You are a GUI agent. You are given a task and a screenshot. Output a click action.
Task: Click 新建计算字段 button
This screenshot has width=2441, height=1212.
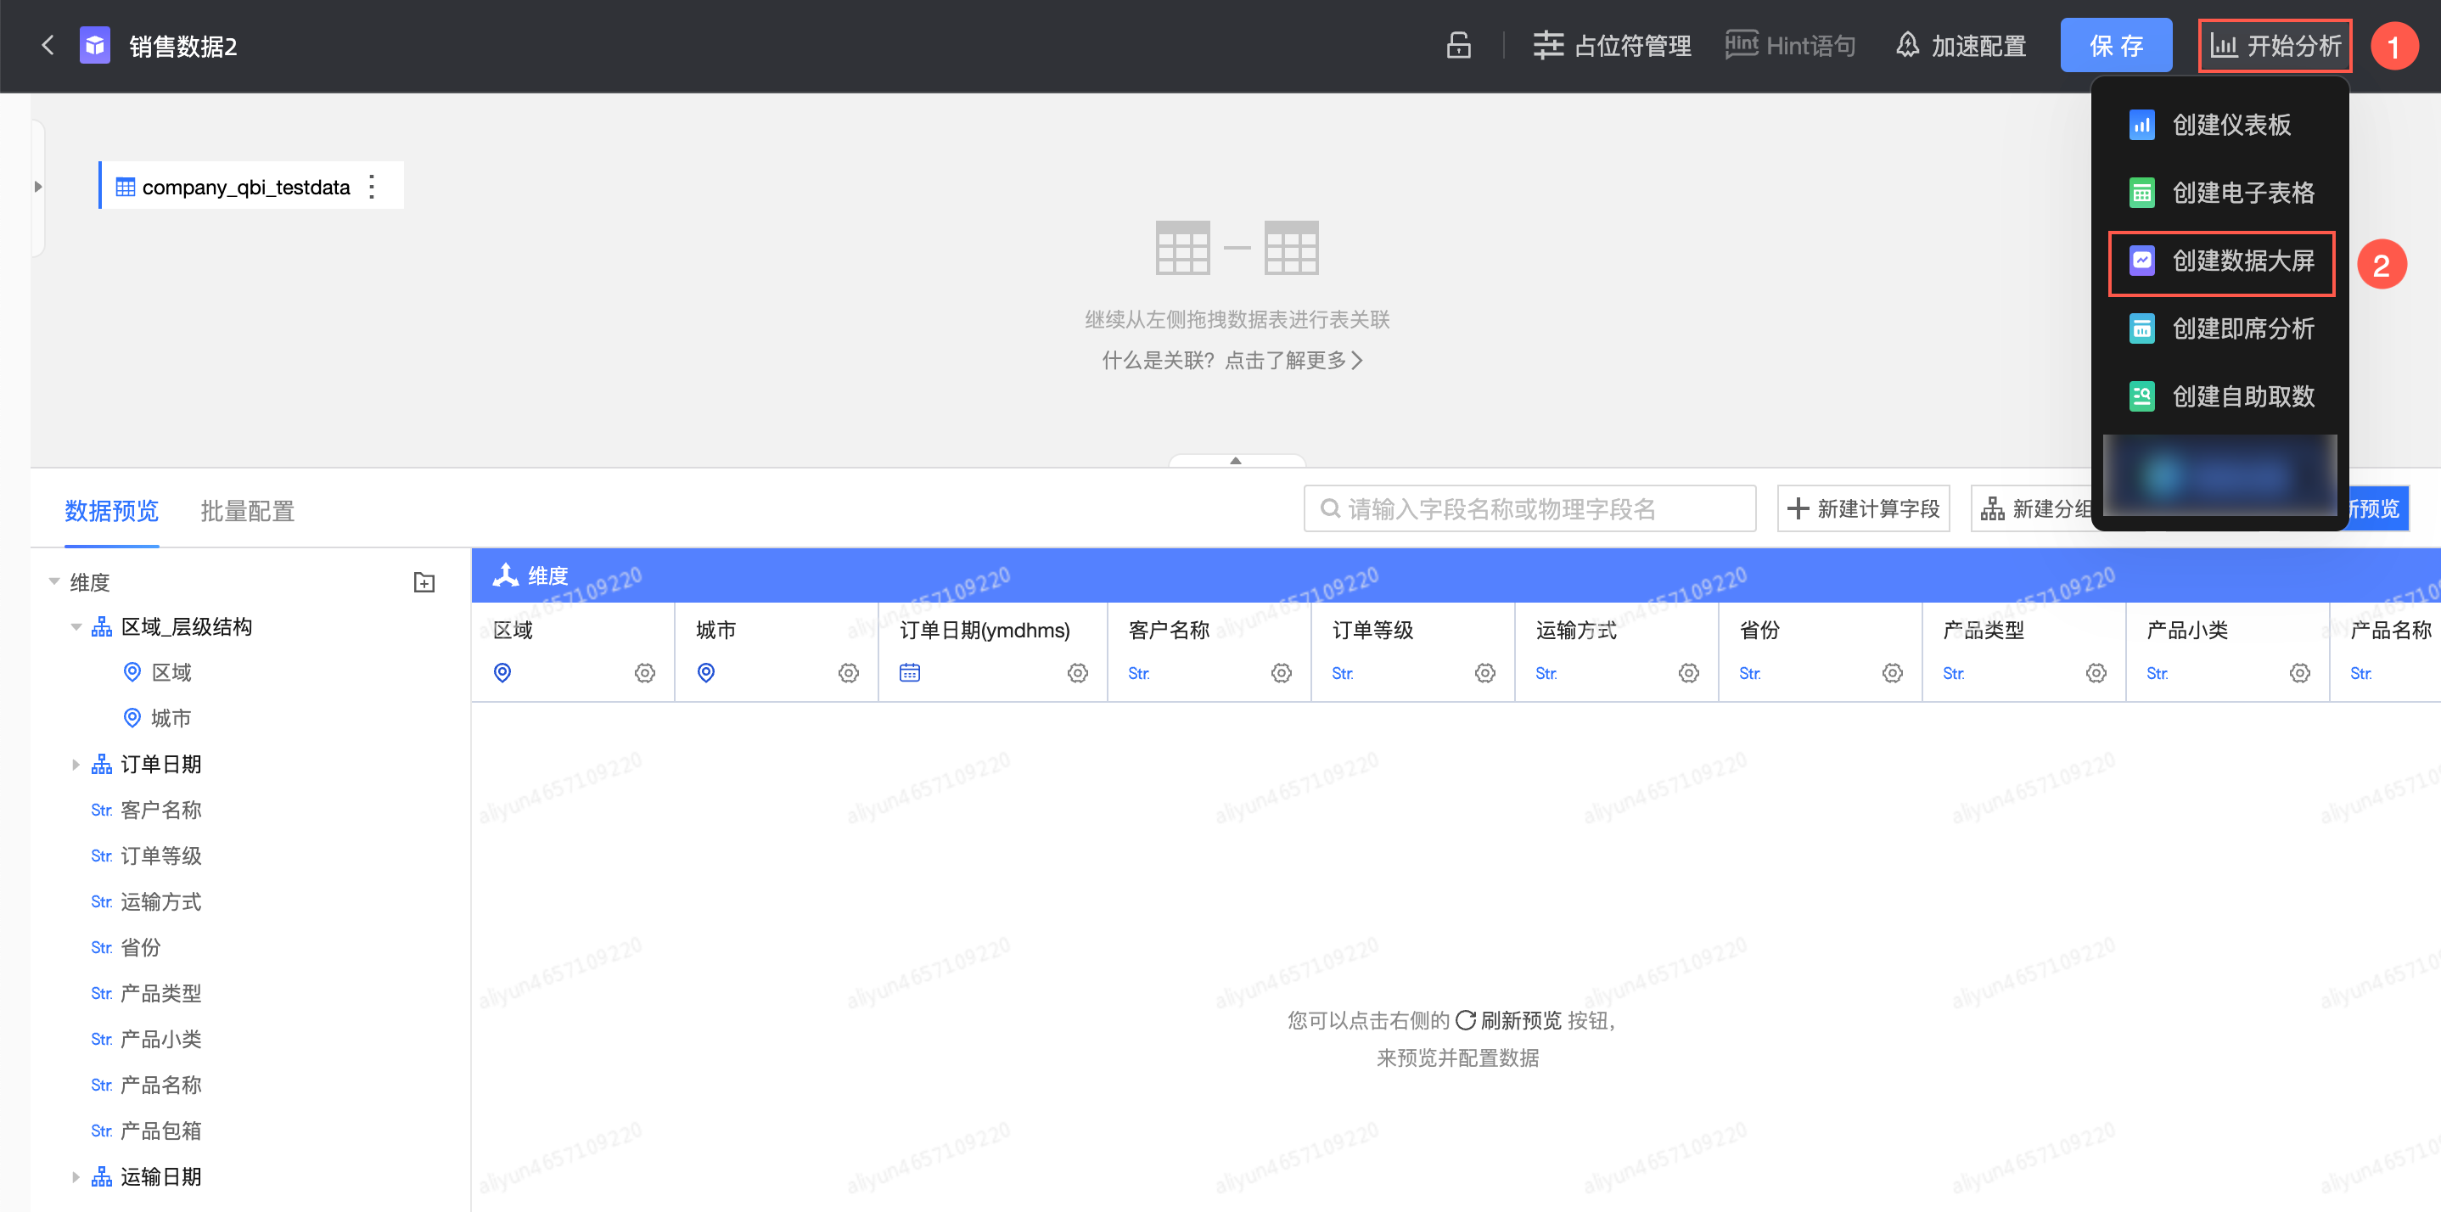point(1863,509)
